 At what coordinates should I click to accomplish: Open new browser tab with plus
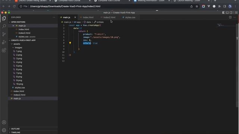pyautogui.click(x=215, y=1)
